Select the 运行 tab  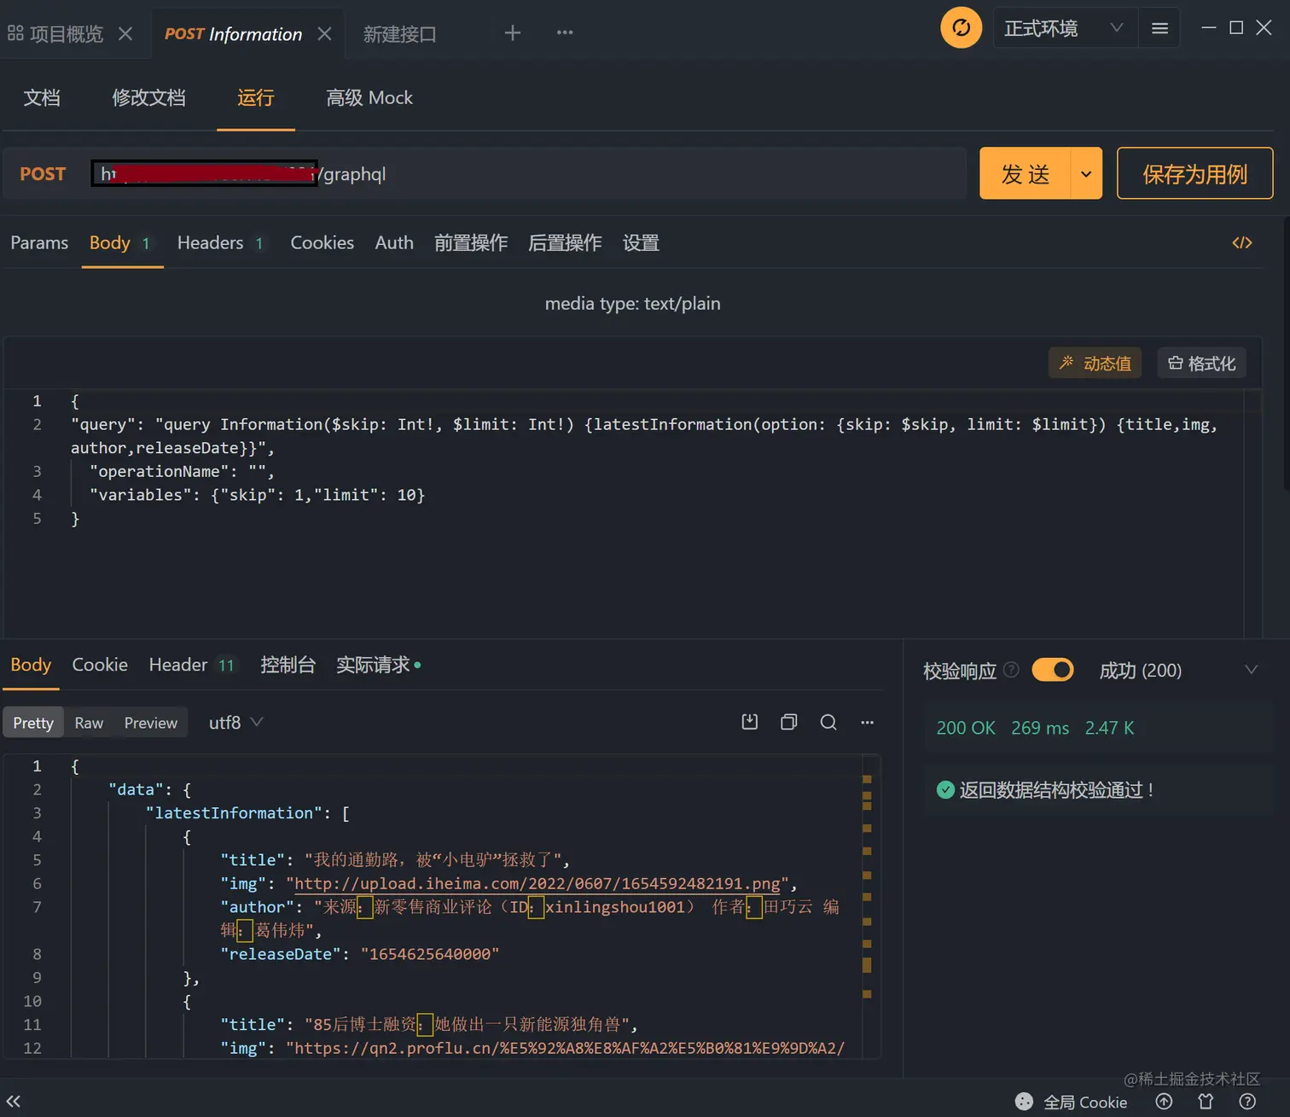point(256,98)
